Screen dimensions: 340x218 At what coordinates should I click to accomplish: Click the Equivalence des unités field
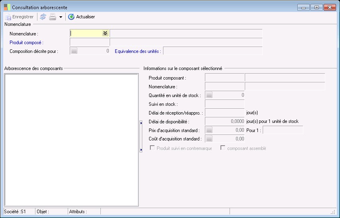[x=213, y=51]
